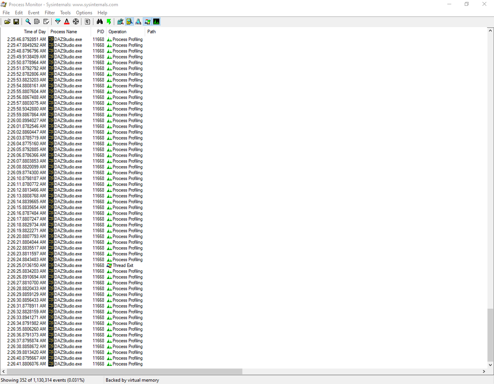This screenshot has width=494, height=384.
Task: Toggle Show Process and Thread Activity icon
Action: point(147,22)
